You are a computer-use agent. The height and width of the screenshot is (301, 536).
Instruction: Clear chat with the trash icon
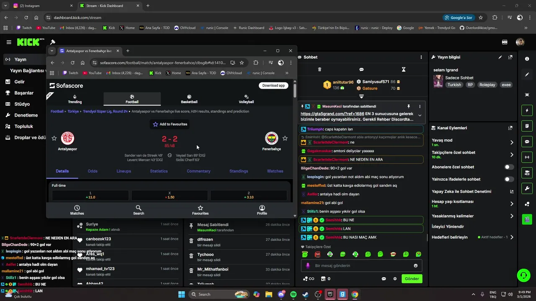coord(320,69)
